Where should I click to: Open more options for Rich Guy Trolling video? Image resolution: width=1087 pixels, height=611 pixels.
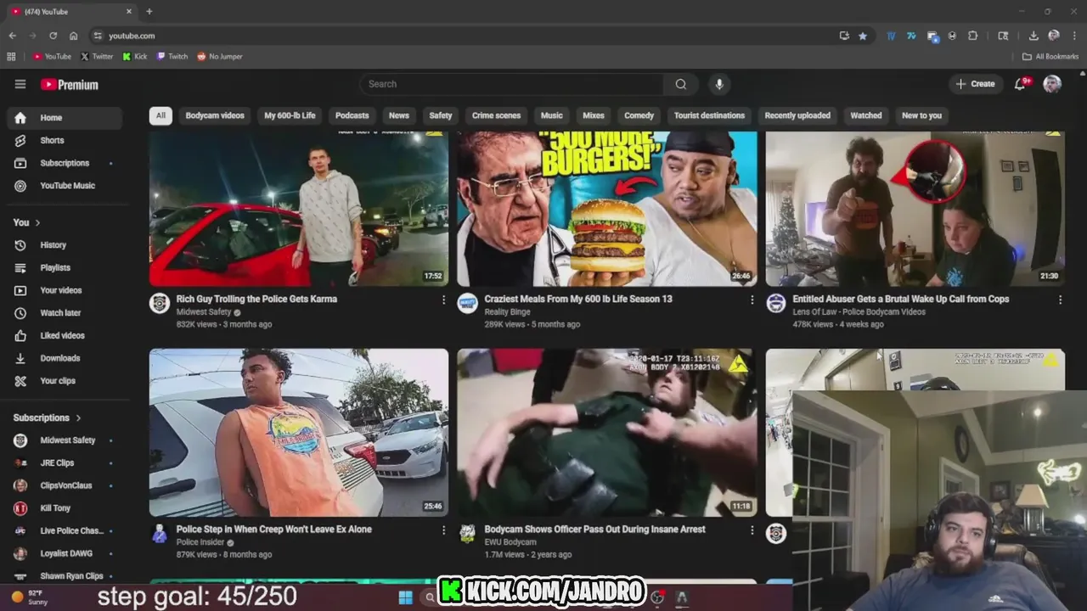443,300
